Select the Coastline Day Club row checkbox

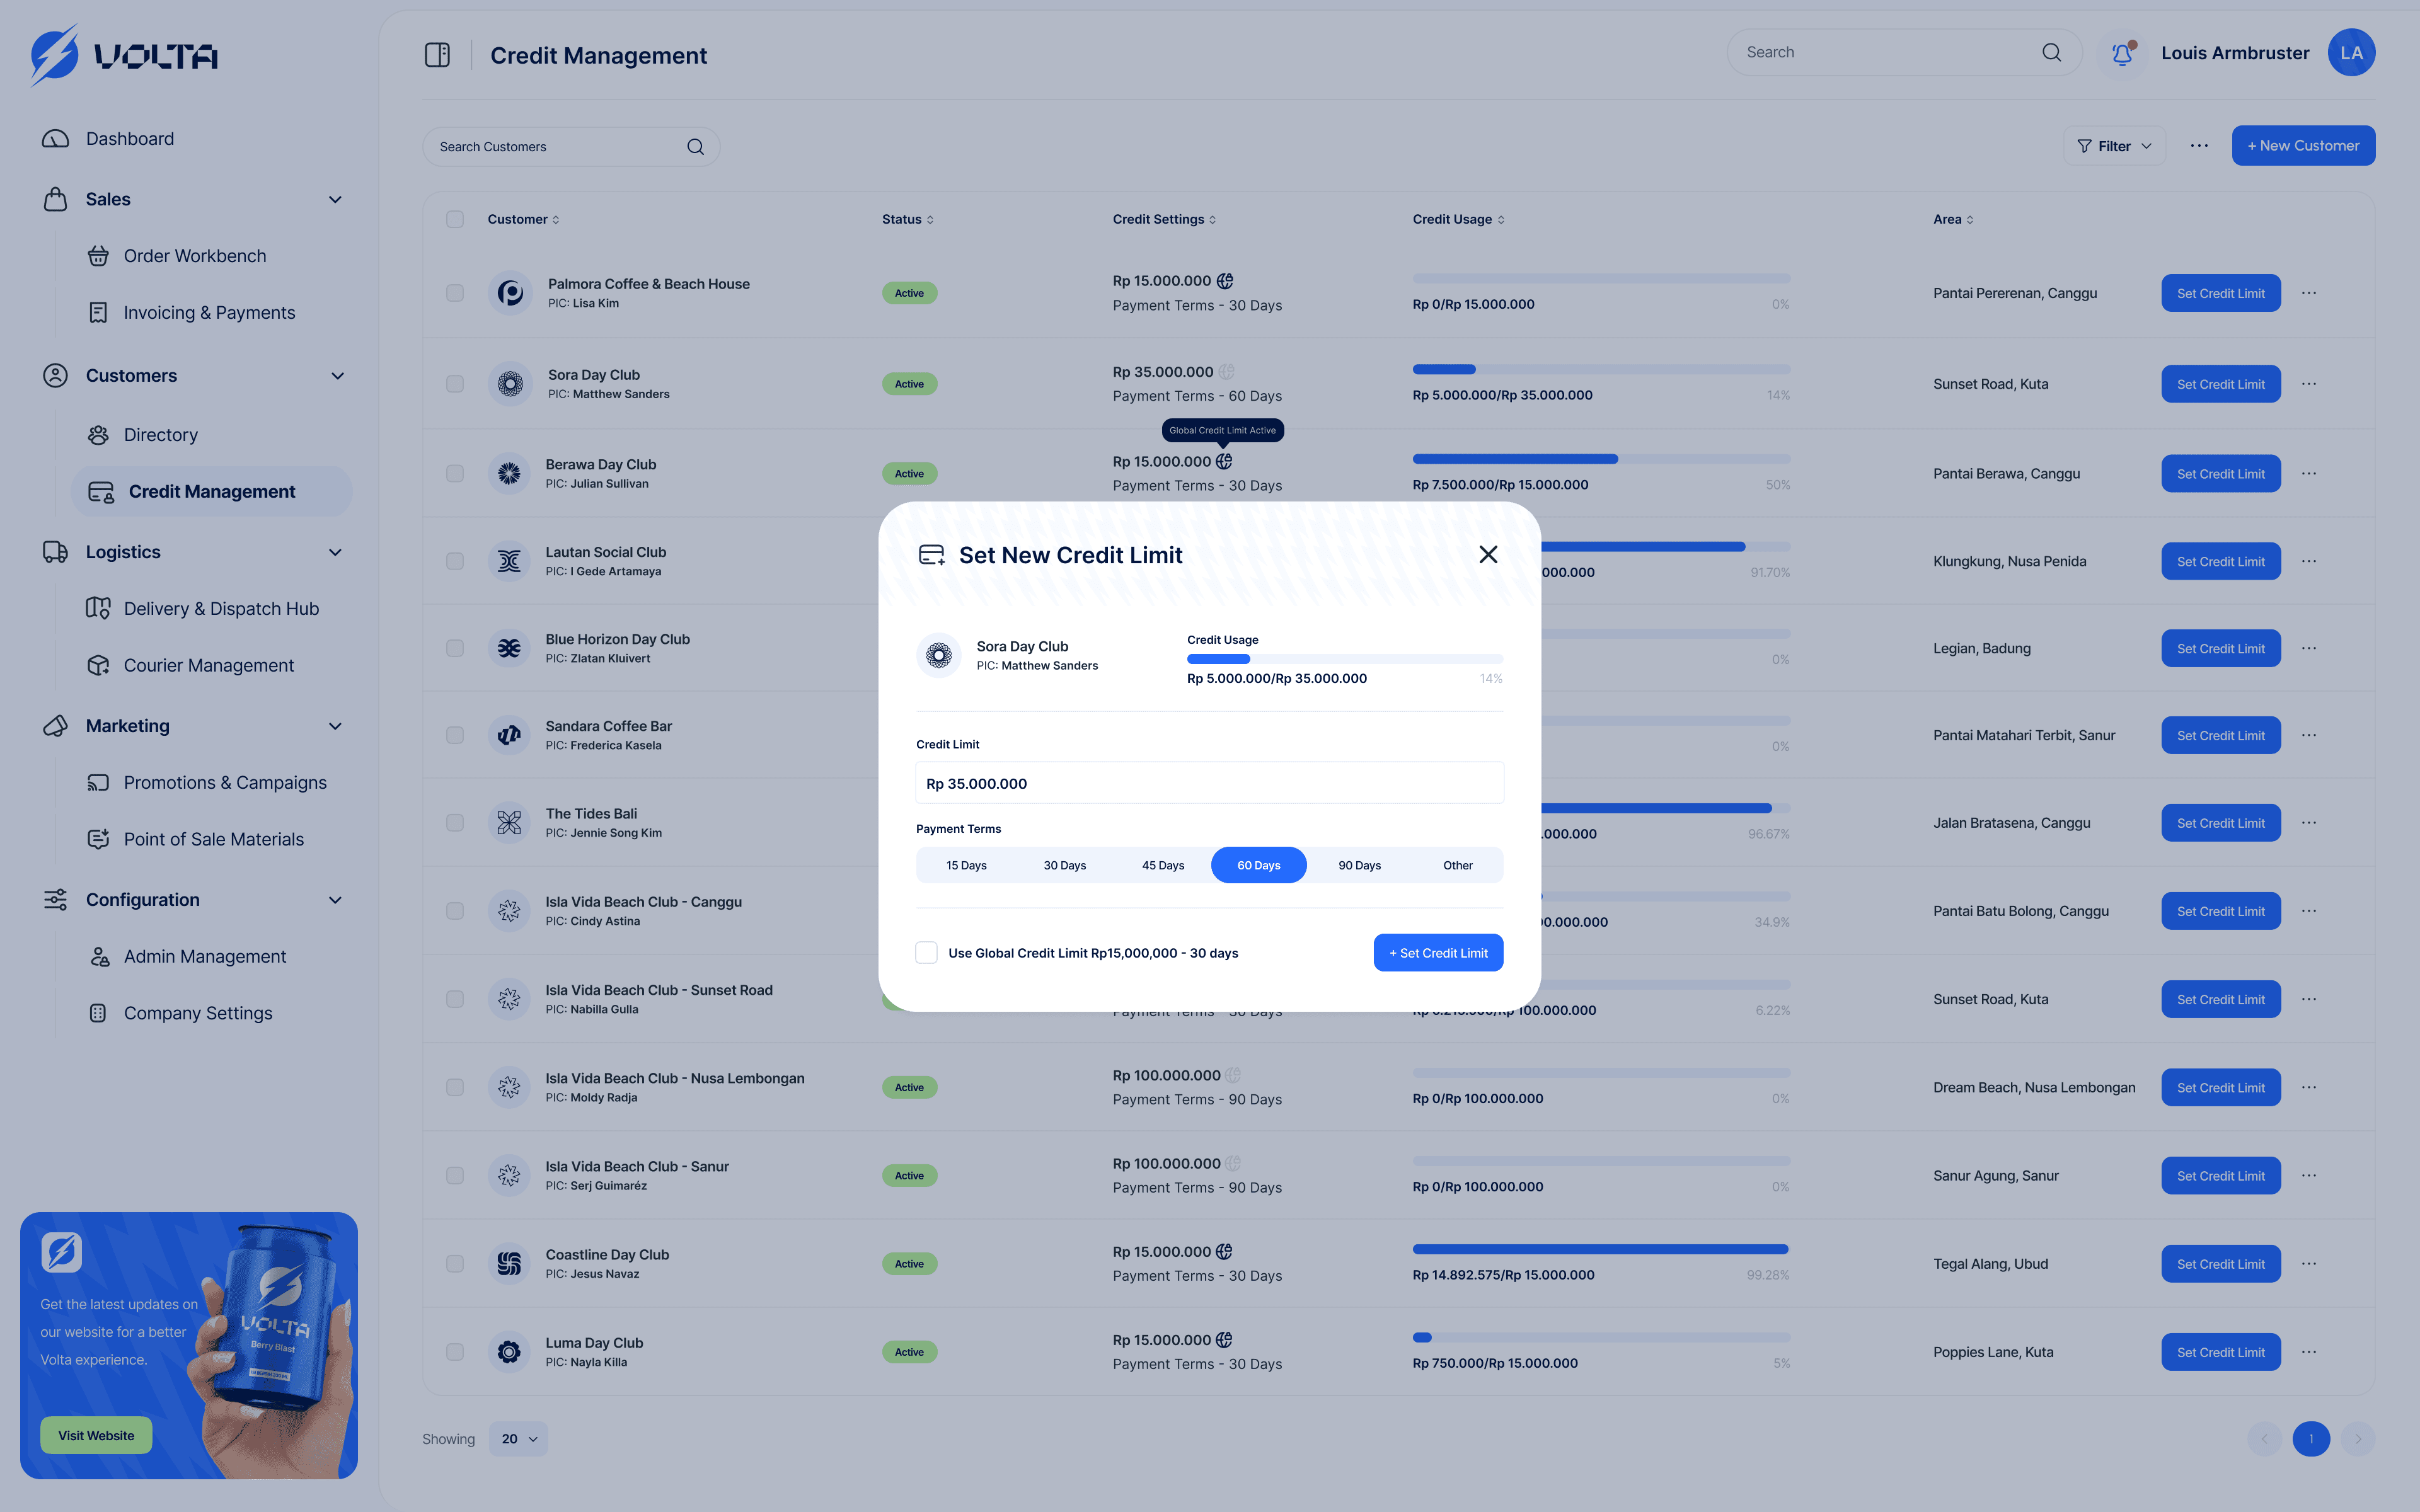(455, 1264)
